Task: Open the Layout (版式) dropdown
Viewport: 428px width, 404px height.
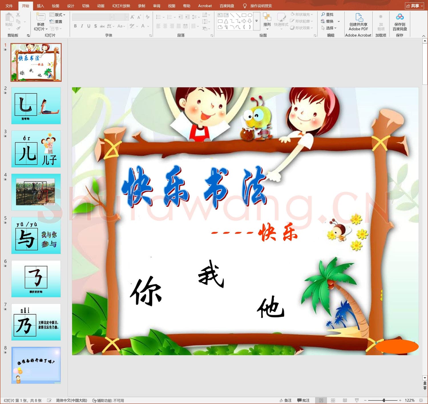Action: click(57, 15)
